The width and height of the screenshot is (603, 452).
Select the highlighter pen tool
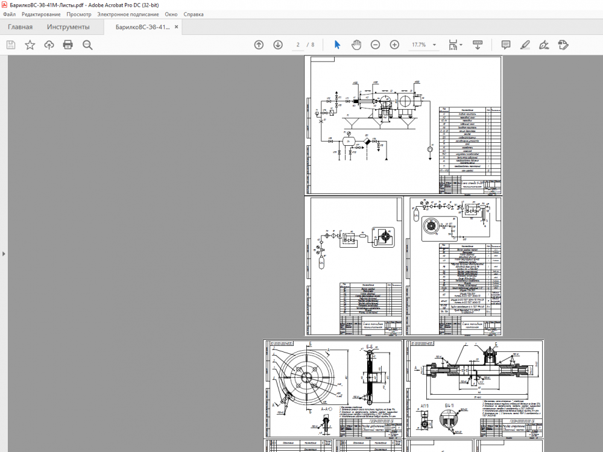pyautogui.click(x=525, y=45)
